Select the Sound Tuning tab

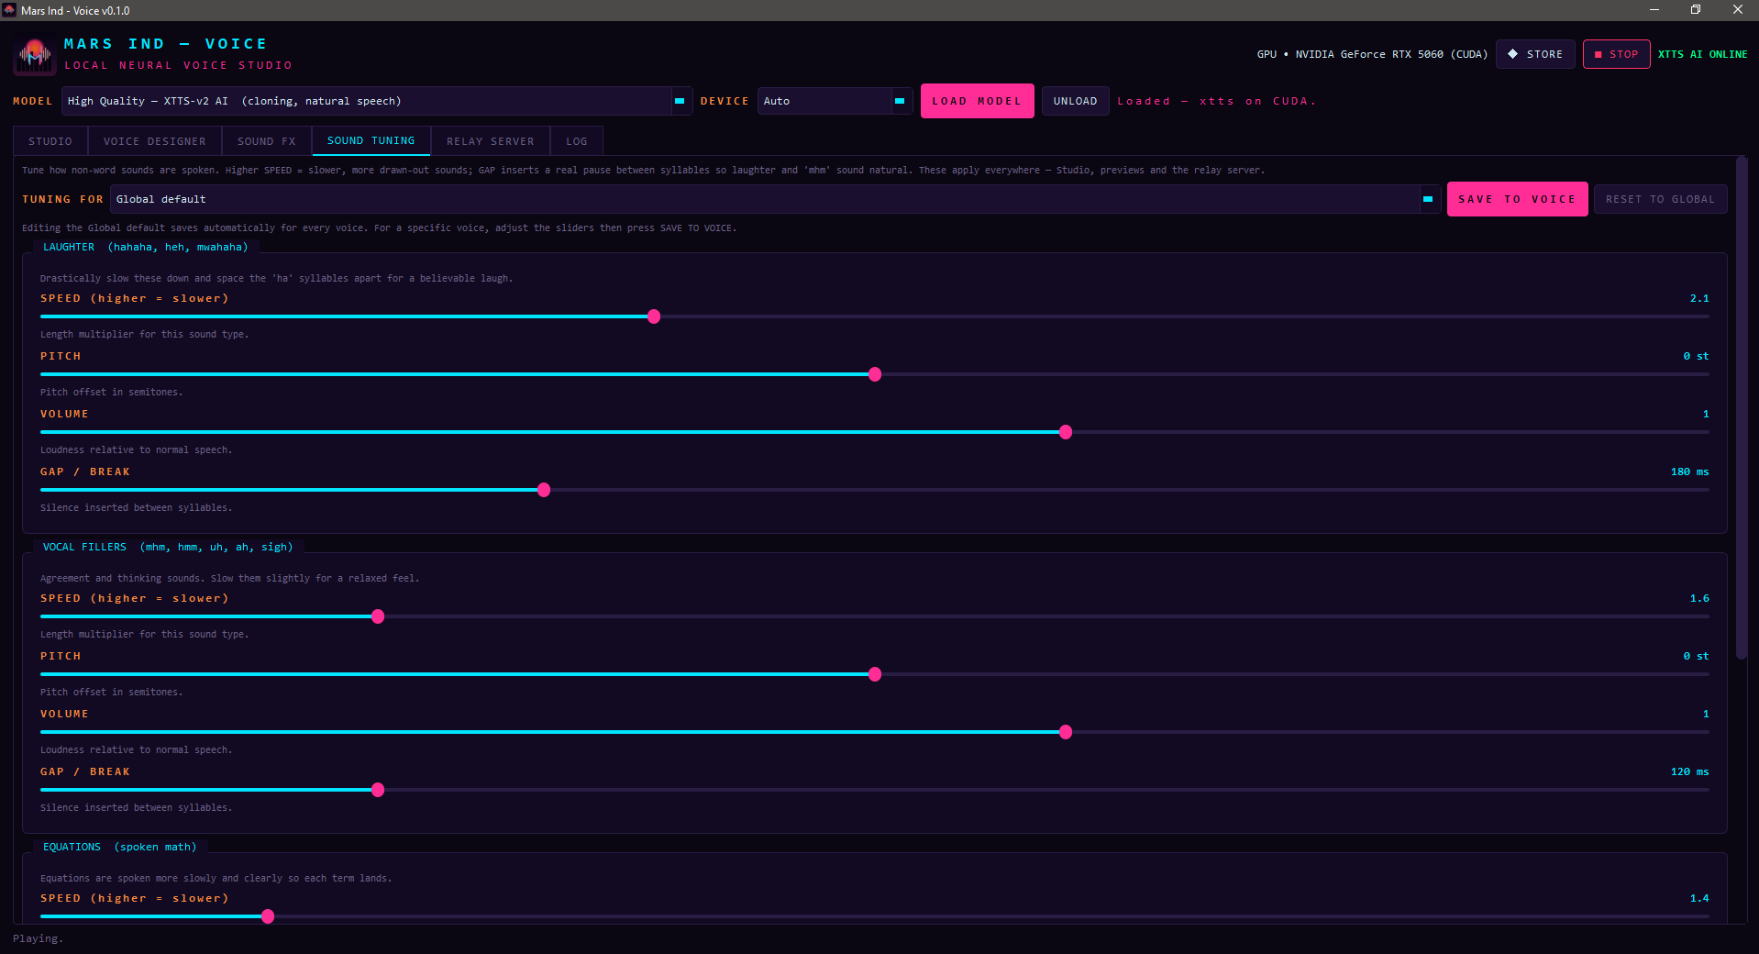[x=371, y=140]
